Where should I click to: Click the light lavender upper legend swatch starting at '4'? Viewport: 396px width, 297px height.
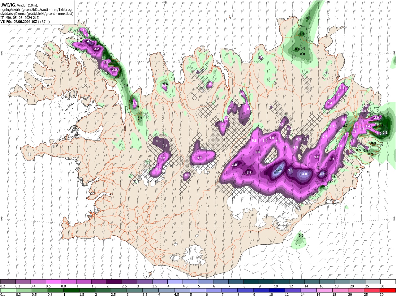click(175, 282)
